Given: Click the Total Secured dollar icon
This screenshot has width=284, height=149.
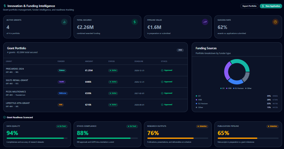Looking at the screenshot, I should point(135,22).
